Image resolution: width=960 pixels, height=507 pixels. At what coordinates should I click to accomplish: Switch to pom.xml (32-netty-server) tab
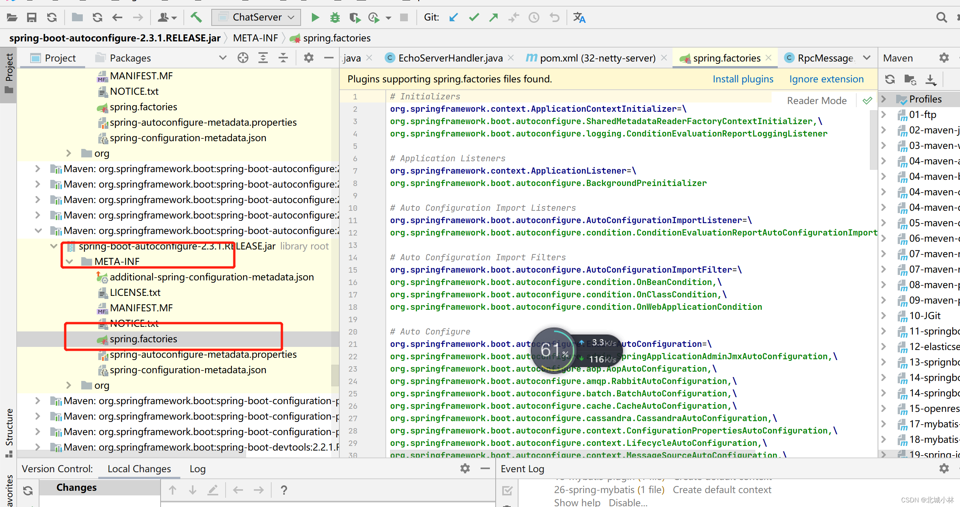[x=597, y=58]
